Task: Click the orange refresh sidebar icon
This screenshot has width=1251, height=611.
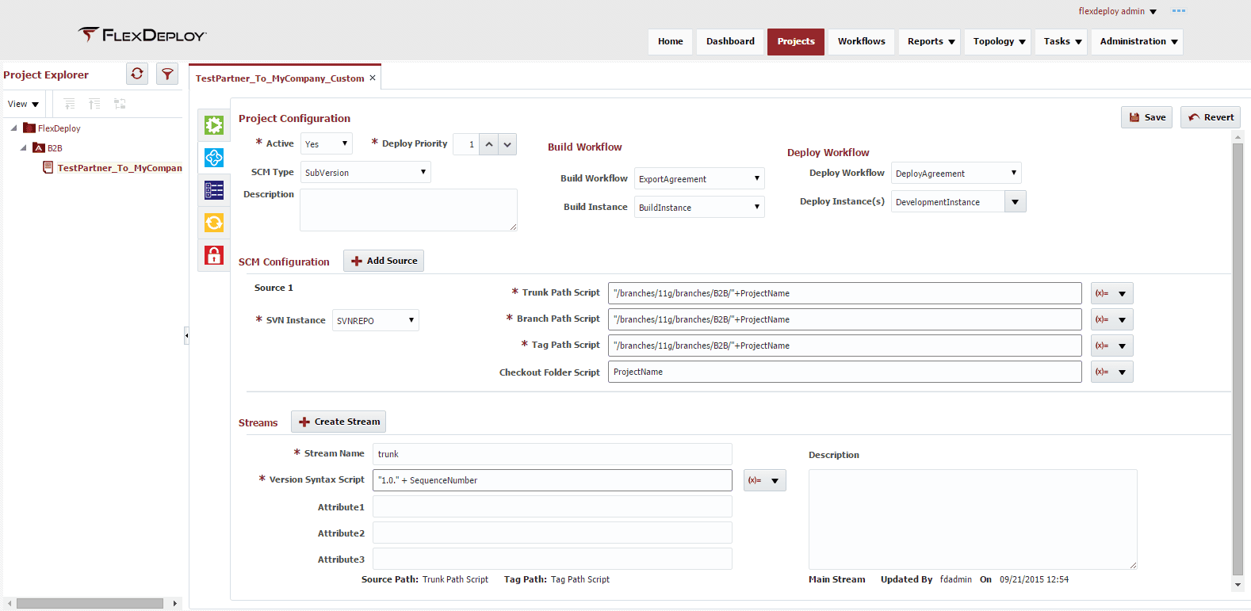Action: [214, 223]
